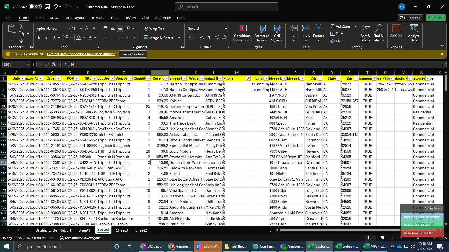Expand Merge & Center dropdown arrow
Viewport: 449px width, 252px height.
pyautogui.click(x=179, y=38)
